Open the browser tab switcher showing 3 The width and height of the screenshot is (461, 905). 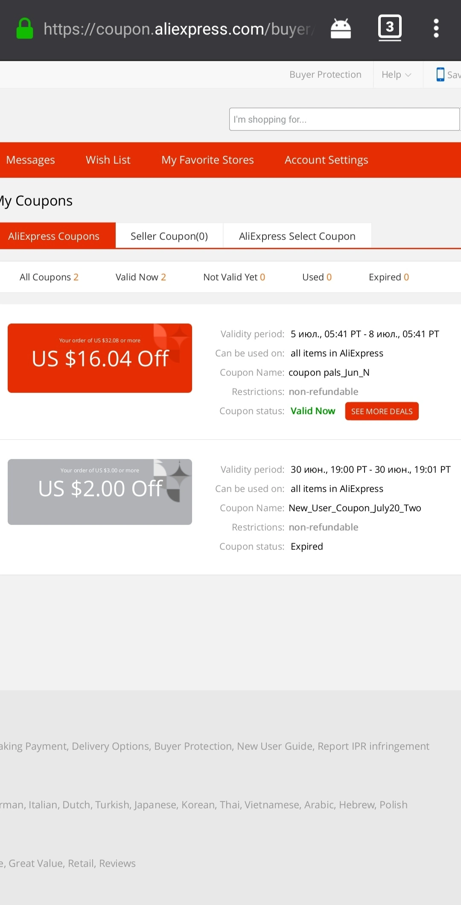(x=390, y=28)
